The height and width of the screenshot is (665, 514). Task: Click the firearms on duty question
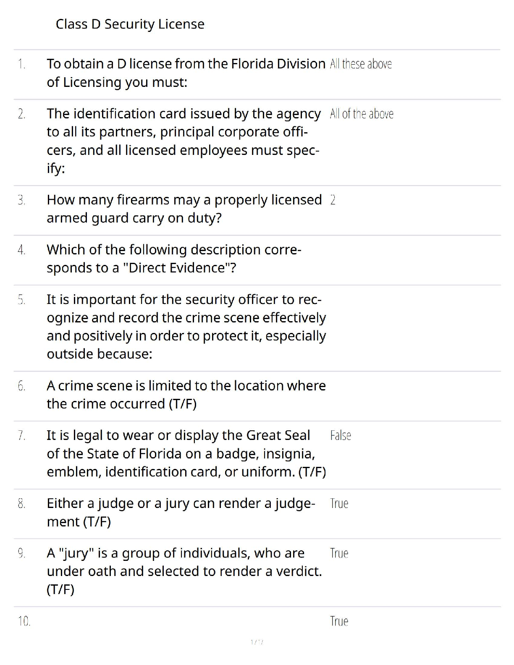[x=184, y=209]
